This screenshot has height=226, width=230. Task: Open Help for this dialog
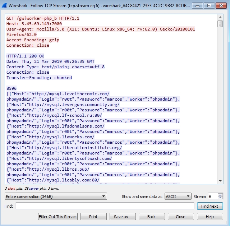210,217
